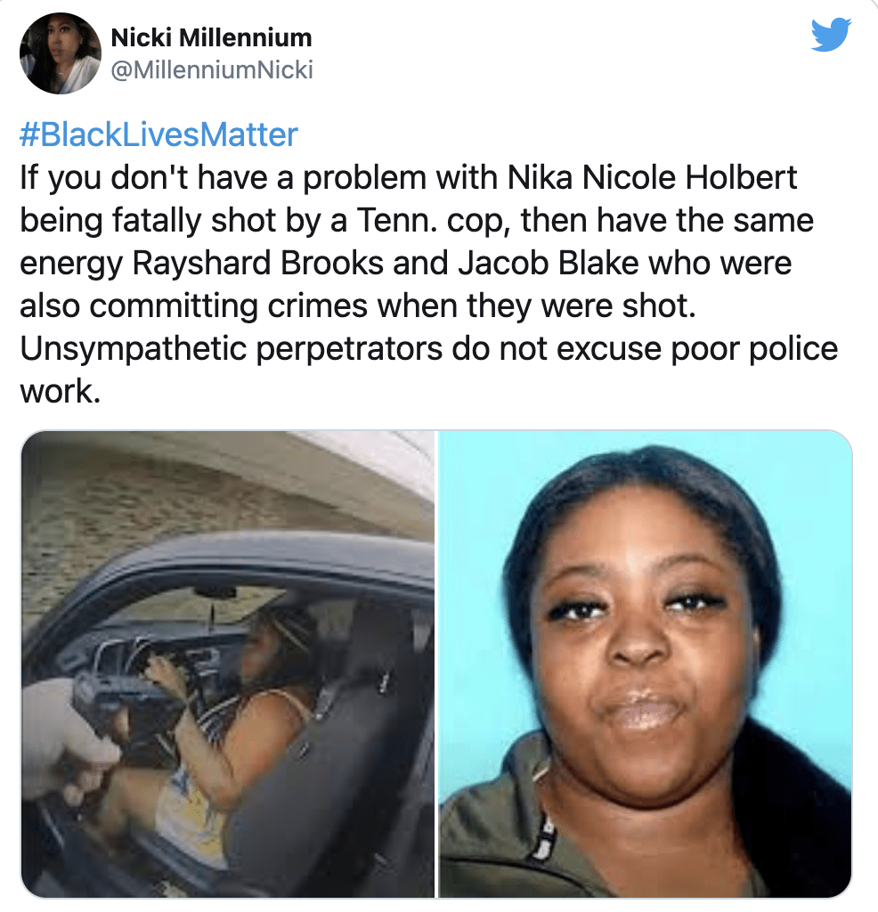The height and width of the screenshot is (912, 878).
Task: Click the Nicki Millennium display name
Action: pyautogui.click(x=211, y=37)
